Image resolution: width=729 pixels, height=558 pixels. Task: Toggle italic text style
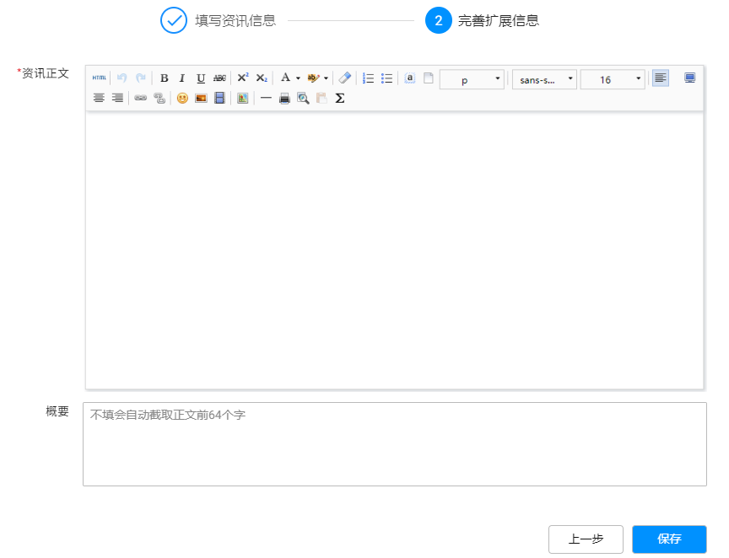point(182,78)
